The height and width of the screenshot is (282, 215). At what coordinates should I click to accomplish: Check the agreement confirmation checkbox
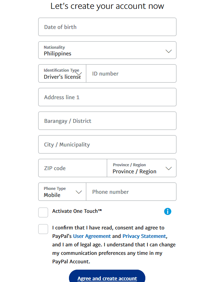coord(43,229)
